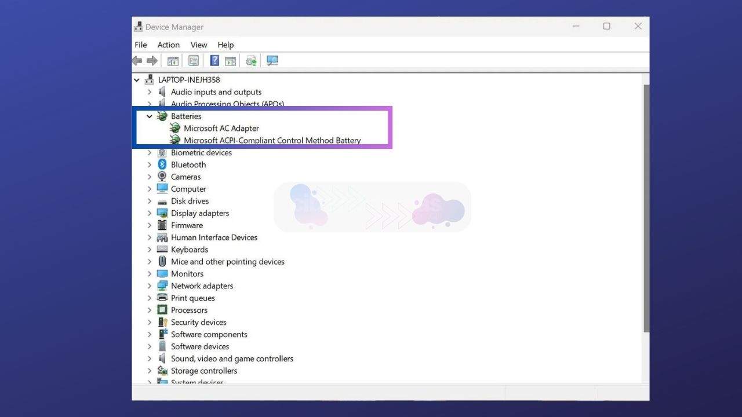Viewport: 742px width, 417px height.
Task: Click the Disk drives icon
Action: 162,202
